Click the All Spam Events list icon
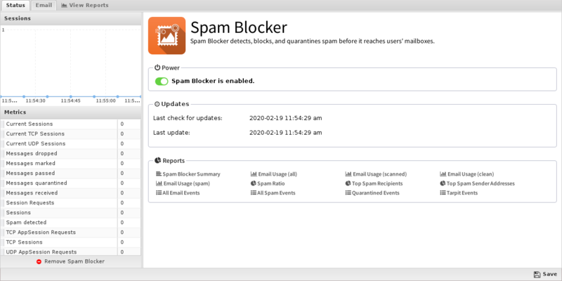The height and width of the screenshot is (281, 562). pos(254,192)
